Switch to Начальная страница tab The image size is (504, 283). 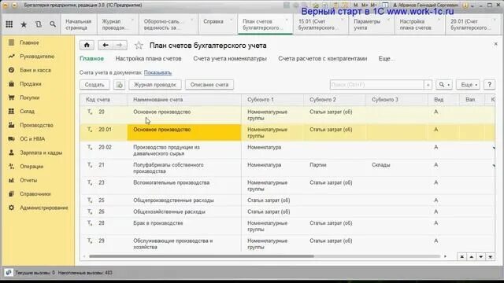[x=79, y=24]
